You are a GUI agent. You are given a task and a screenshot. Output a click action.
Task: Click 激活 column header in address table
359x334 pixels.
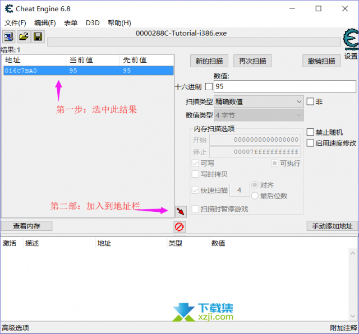point(11,243)
